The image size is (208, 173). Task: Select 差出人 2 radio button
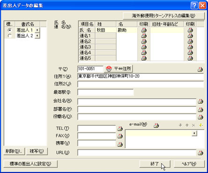coord(10,36)
